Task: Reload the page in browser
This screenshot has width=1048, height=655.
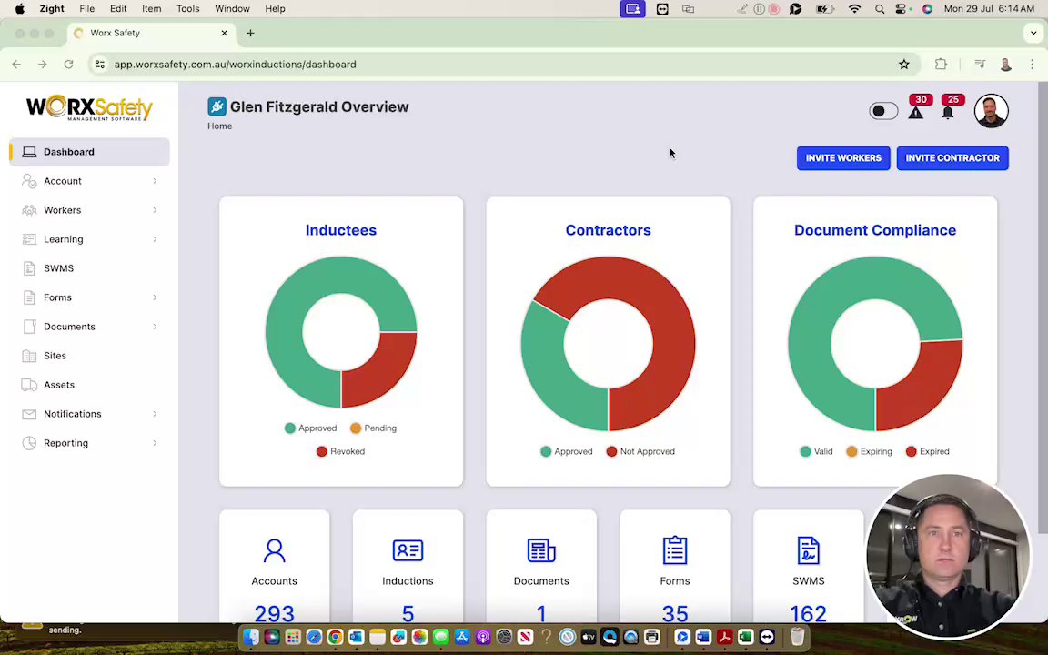Action: (x=68, y=65)
